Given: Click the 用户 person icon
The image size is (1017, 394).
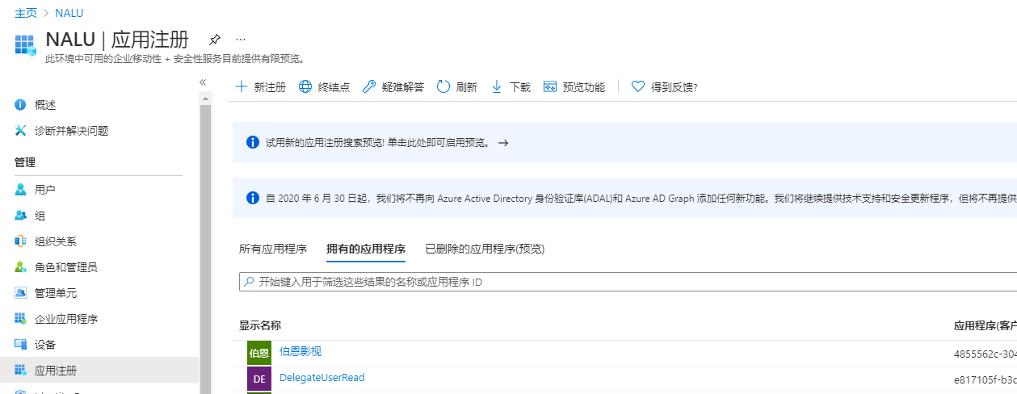Looking at the screenshot, I should pyautogui.click(x=21, y=190).
